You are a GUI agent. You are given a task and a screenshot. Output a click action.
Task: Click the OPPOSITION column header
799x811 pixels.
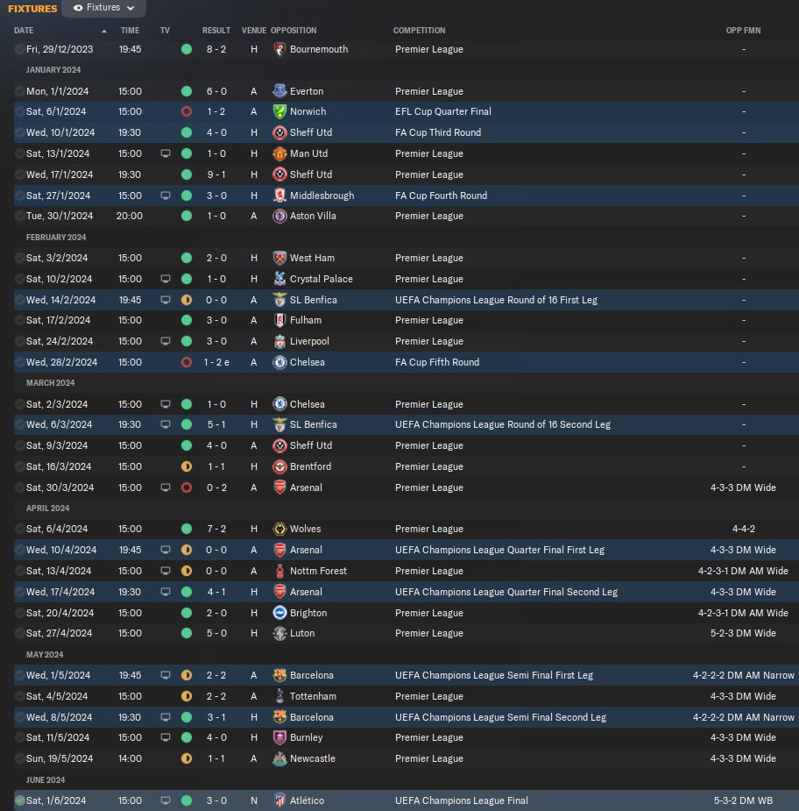tap(293, 31)
